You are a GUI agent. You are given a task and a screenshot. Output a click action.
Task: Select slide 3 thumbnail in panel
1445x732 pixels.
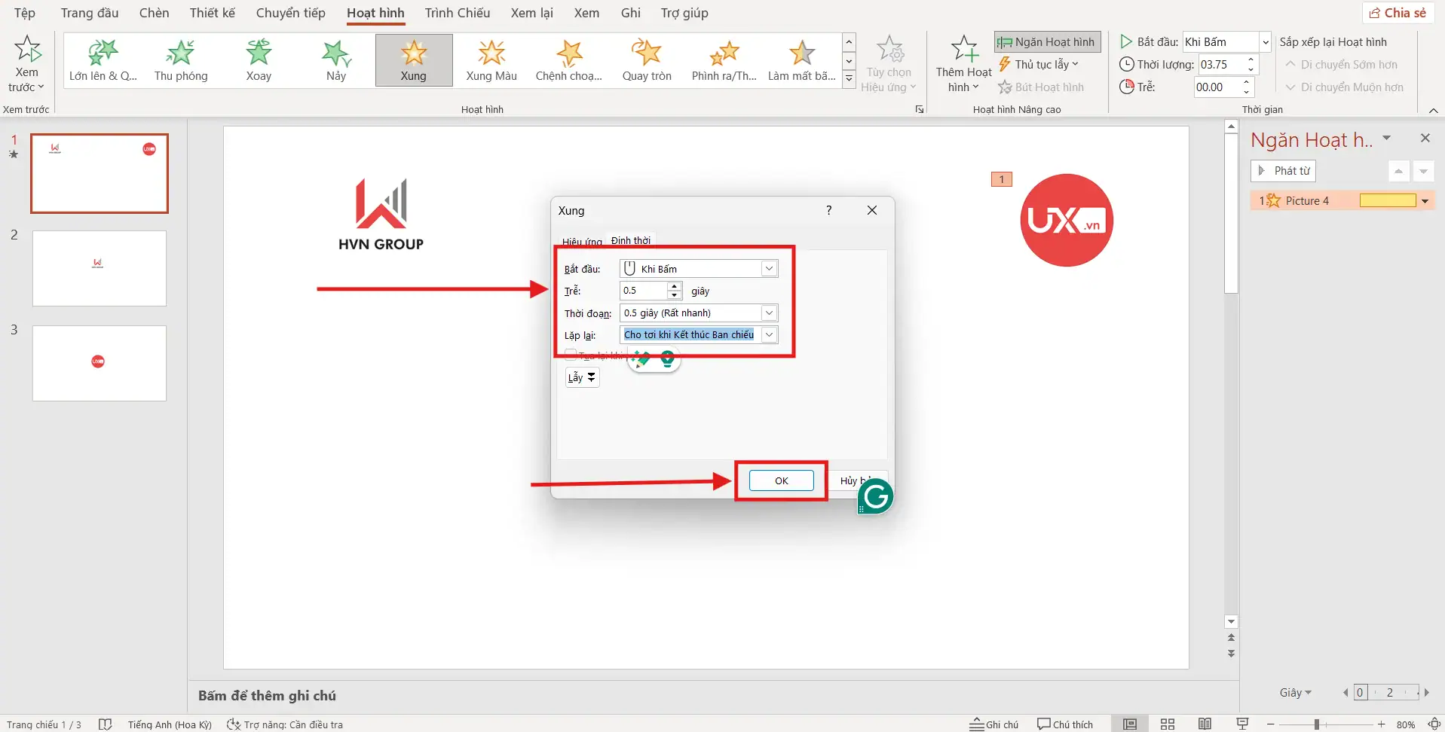[x=99, y=363]
